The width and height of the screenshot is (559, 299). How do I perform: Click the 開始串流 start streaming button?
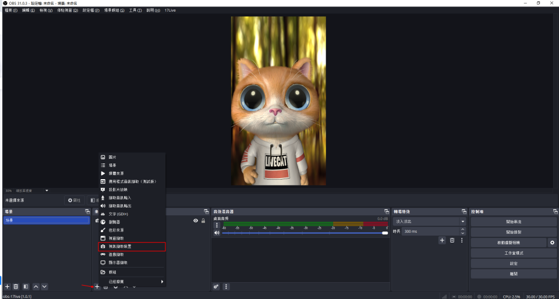pyautogui.click(x=513, y=222)
